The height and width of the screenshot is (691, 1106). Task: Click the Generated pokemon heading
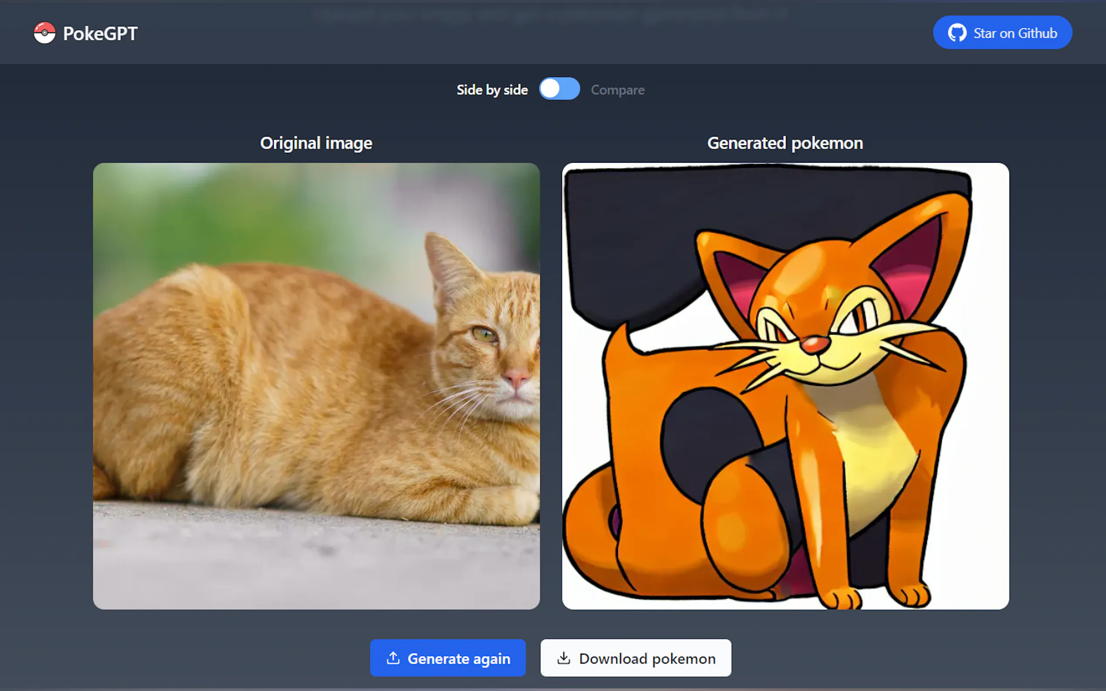[785, 143]
